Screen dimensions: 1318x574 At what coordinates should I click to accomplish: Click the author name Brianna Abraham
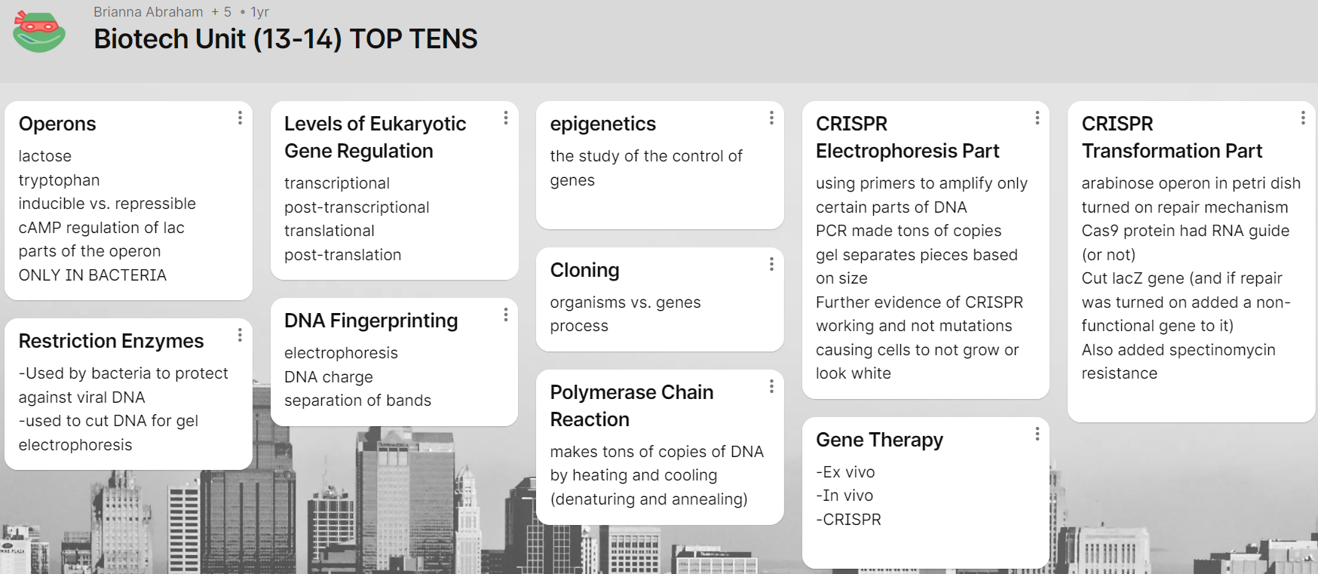click(x=149, y=12)
